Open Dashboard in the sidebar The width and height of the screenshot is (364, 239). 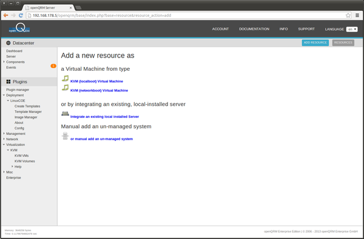pyautogui.click(x=14, y=51)
